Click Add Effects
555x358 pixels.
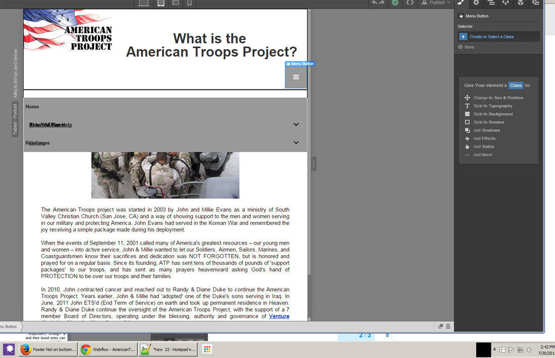click(484, 138)
